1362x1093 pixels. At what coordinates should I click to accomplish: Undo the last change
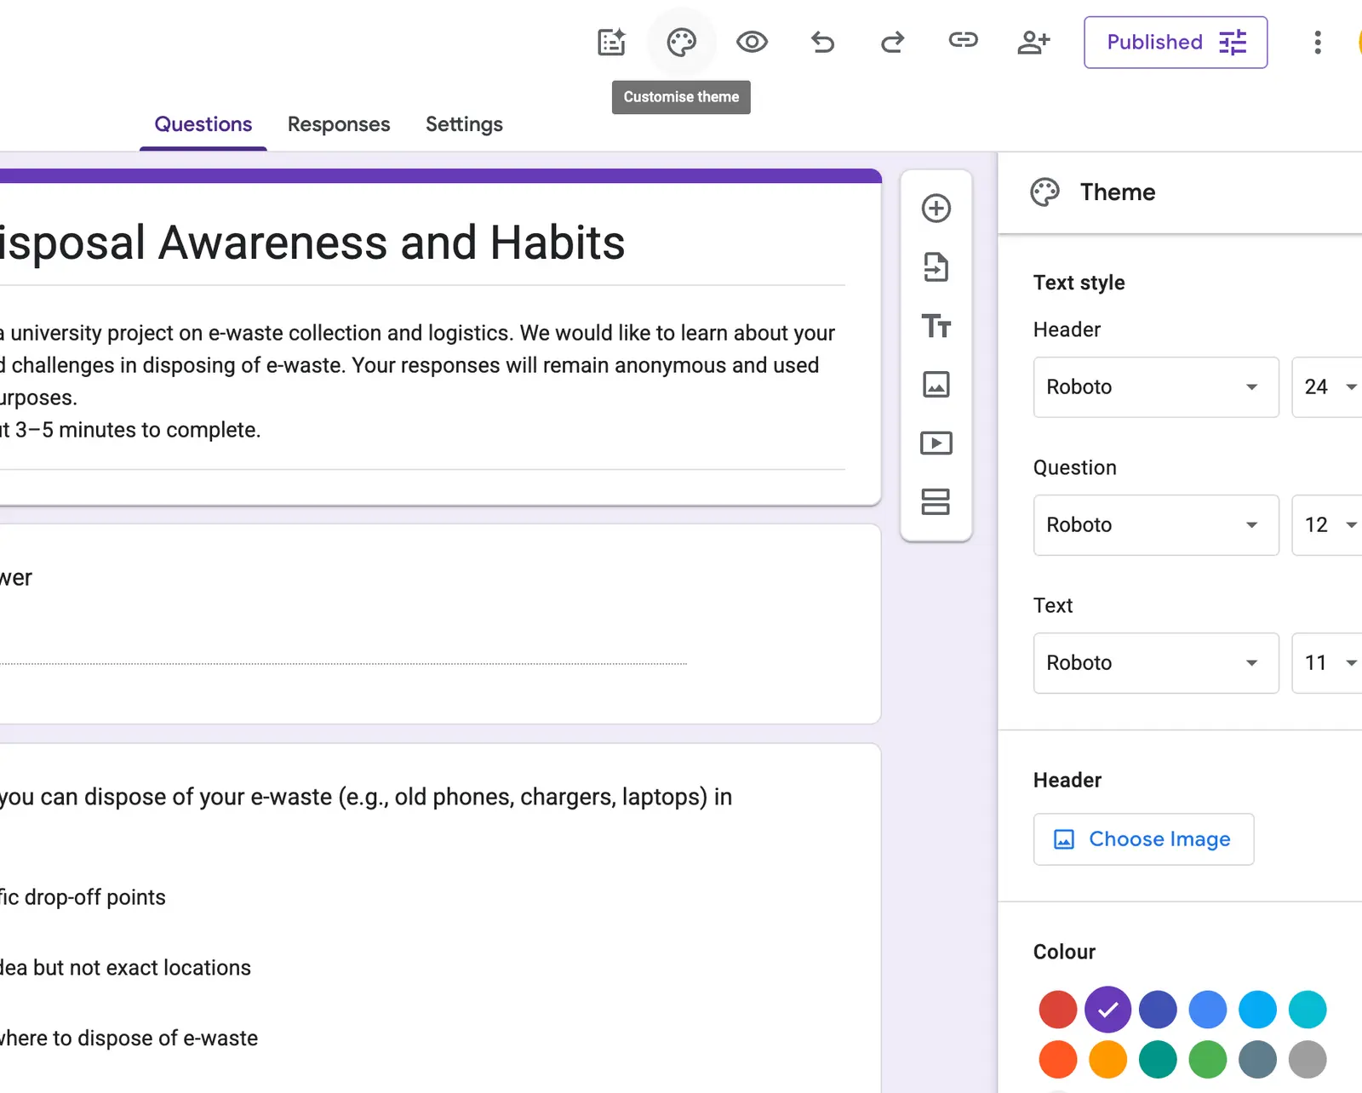point(822,42)
